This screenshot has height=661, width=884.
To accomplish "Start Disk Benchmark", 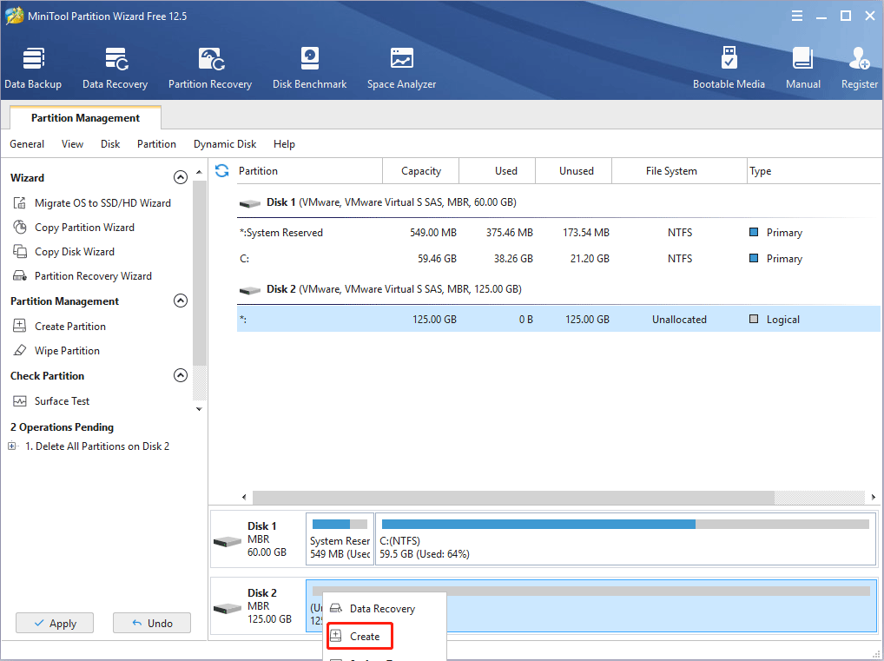I will click(x=309, y=69).
